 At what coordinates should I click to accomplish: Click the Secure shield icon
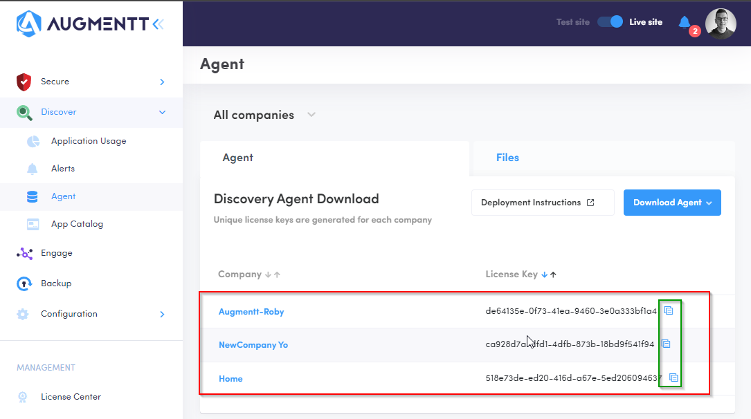(x=24, y=82)
